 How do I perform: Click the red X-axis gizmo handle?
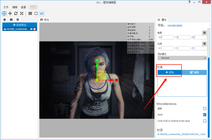pyautogui.click(x=117, y=80)
